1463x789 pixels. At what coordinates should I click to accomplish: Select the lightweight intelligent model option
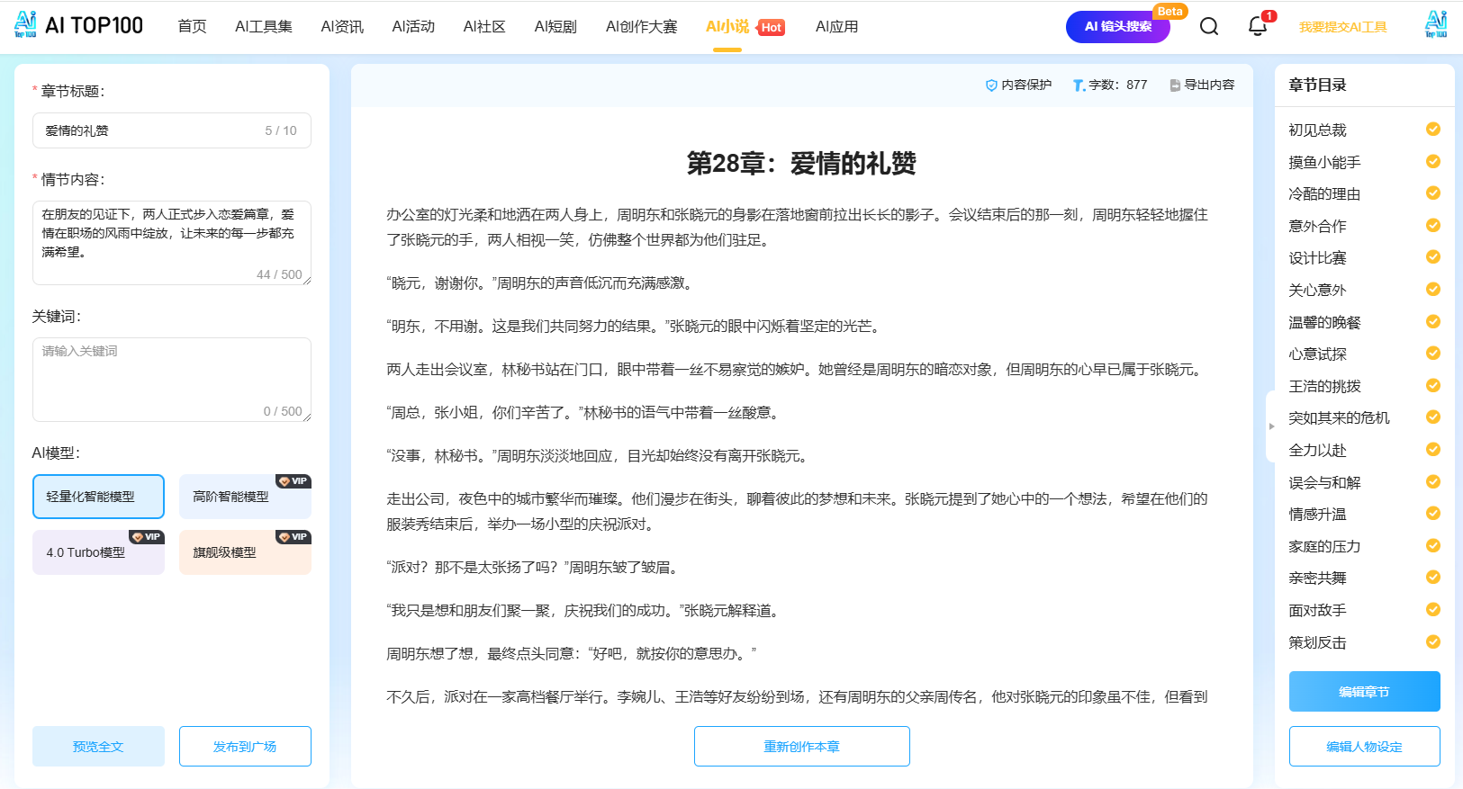[98, 497]
